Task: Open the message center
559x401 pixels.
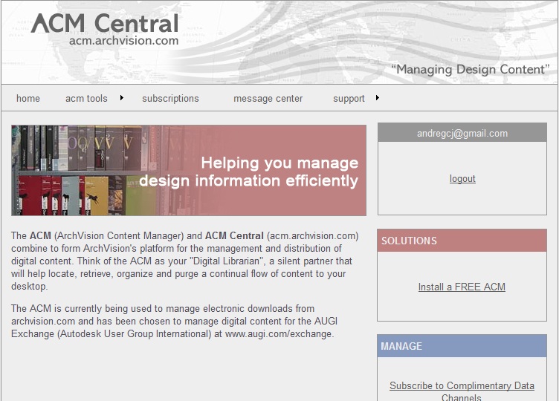Action: (x=268, y=98)
